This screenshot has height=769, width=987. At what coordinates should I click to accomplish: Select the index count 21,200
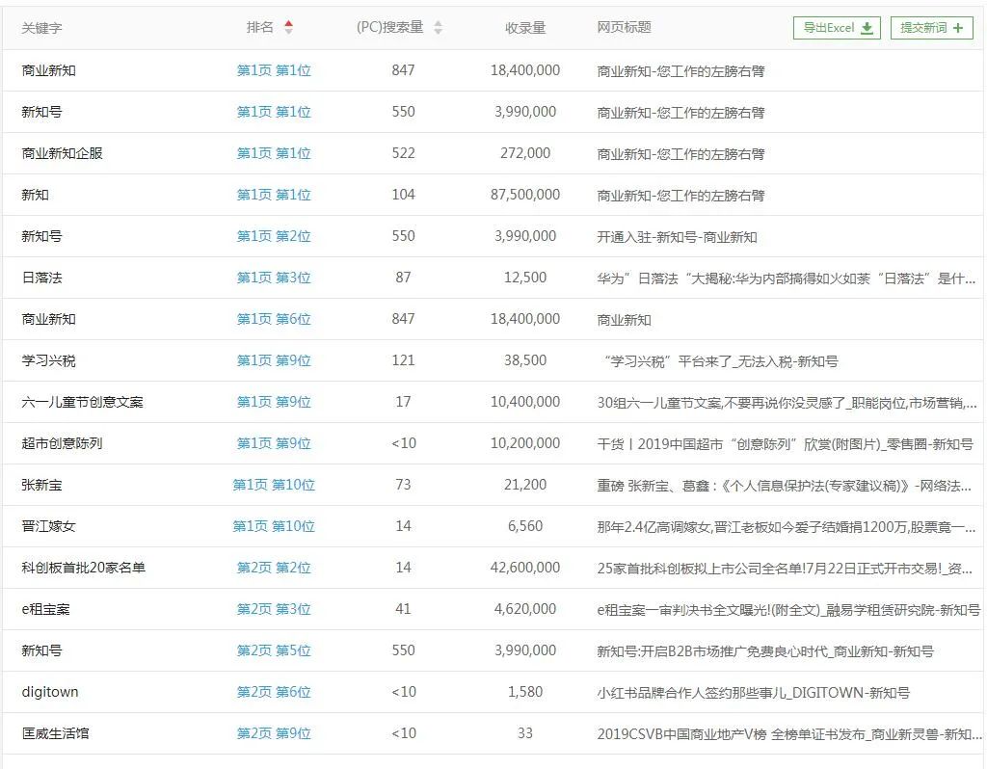coord(525,485)
